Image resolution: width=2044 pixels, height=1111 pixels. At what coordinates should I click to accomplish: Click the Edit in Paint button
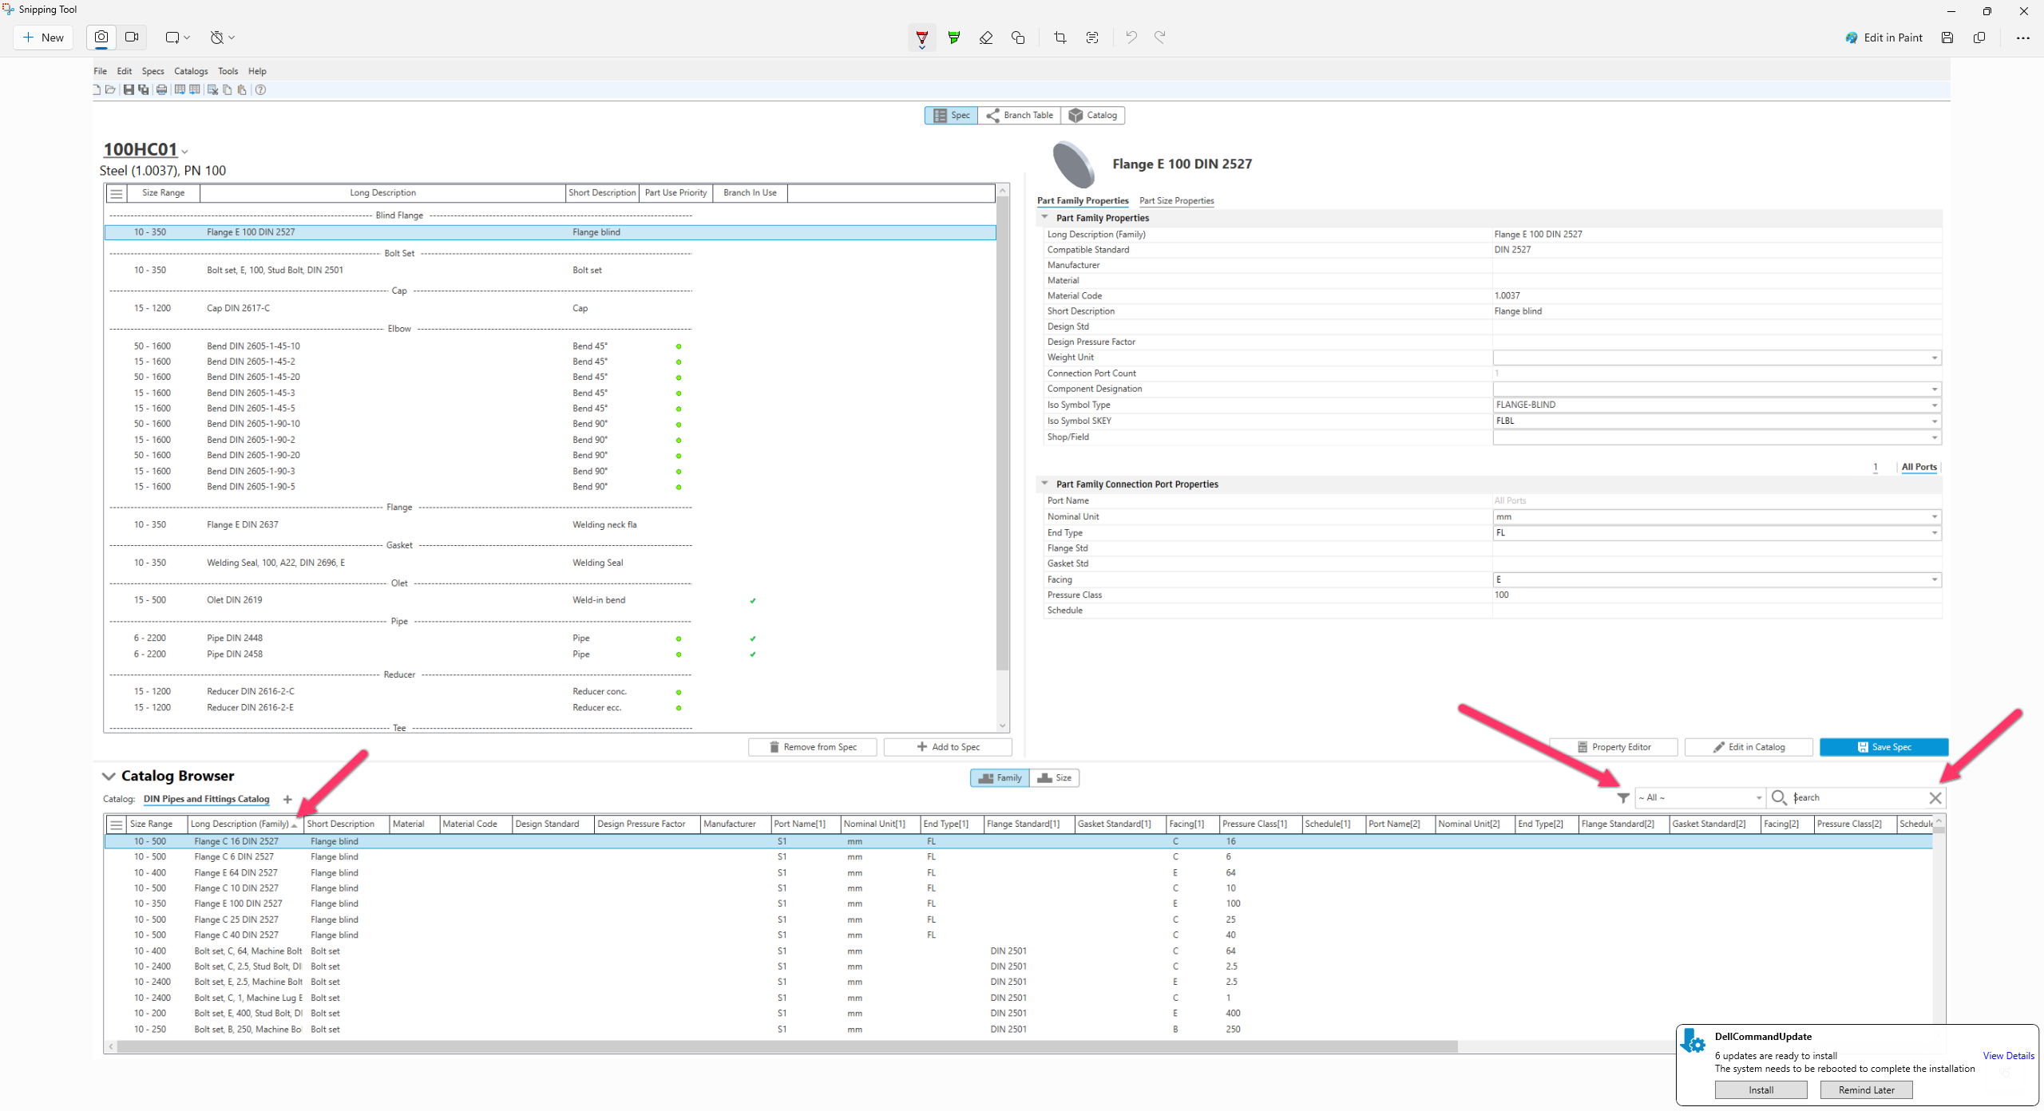coord(1884,38)
